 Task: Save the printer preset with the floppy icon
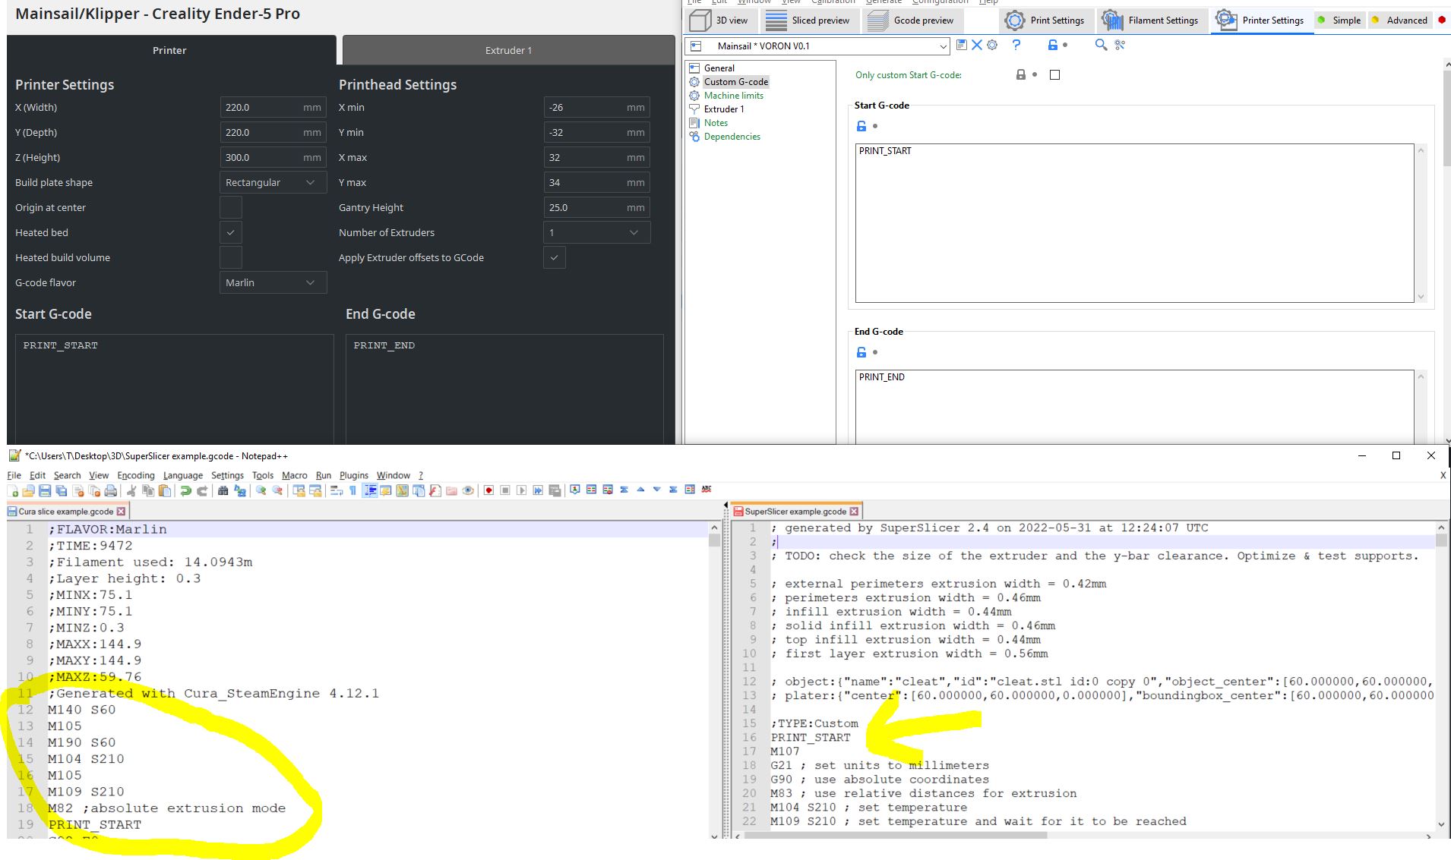960,45
